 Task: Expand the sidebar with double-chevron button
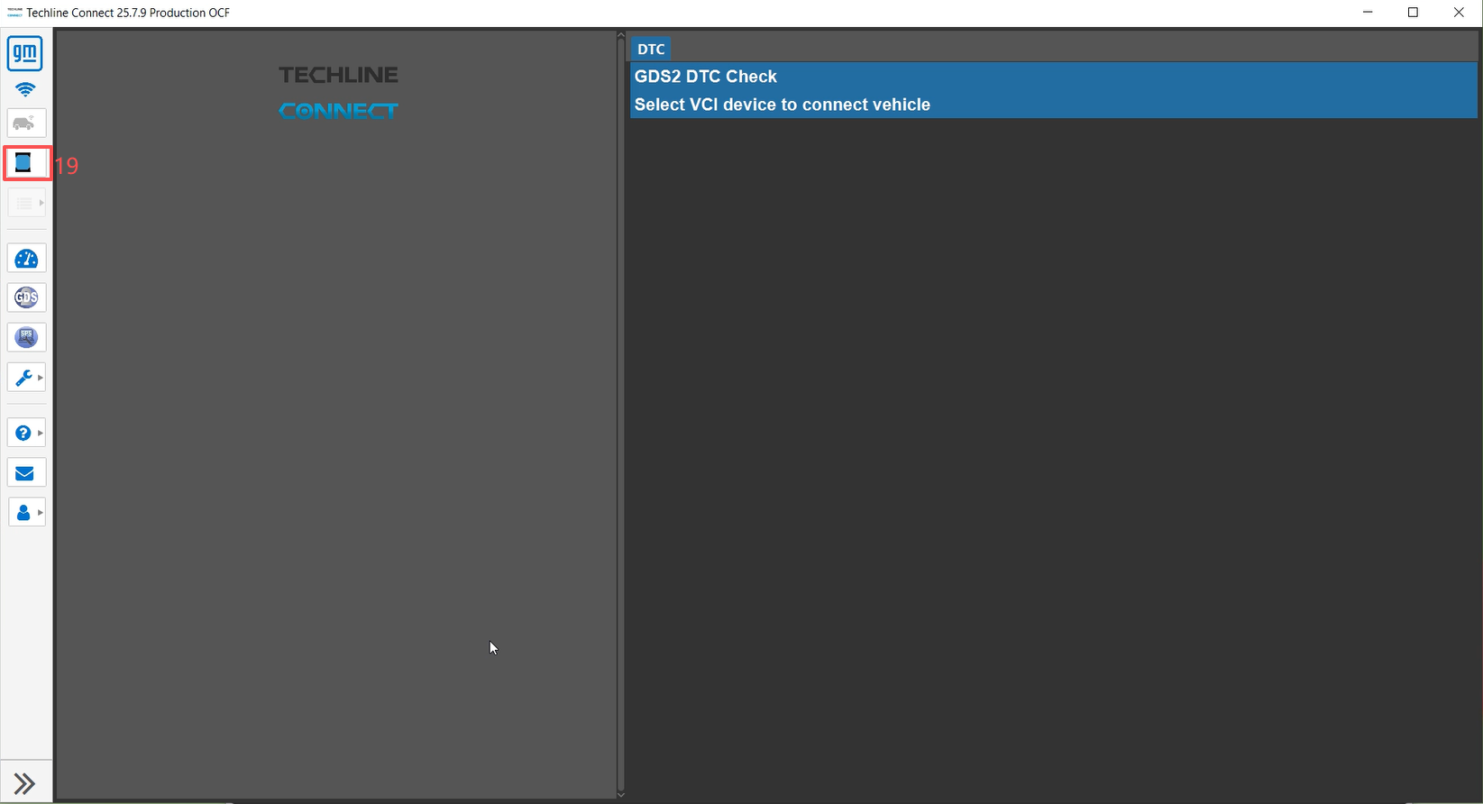(25, 783)
